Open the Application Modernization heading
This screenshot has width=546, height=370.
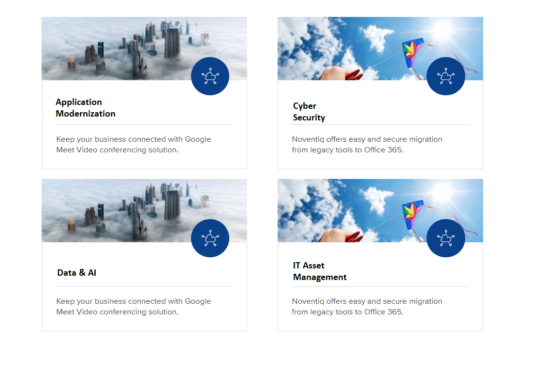(86, 108)
